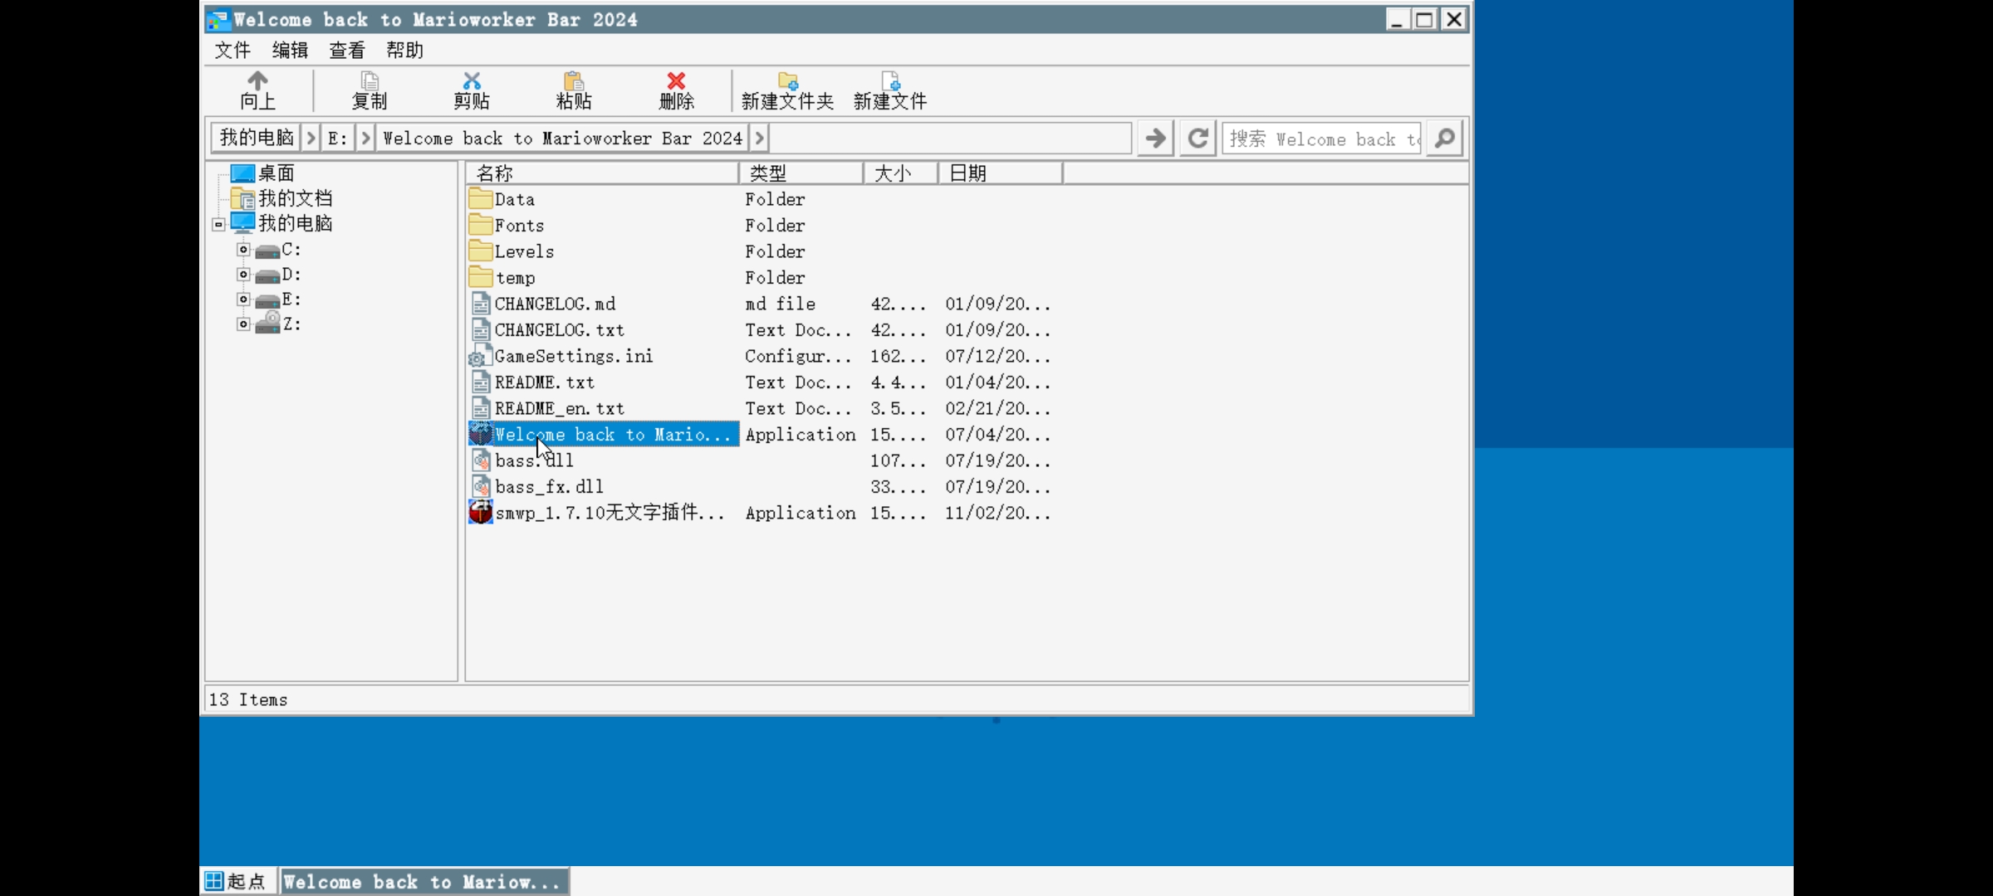Select the Levels folder icon

pos(480,251)
